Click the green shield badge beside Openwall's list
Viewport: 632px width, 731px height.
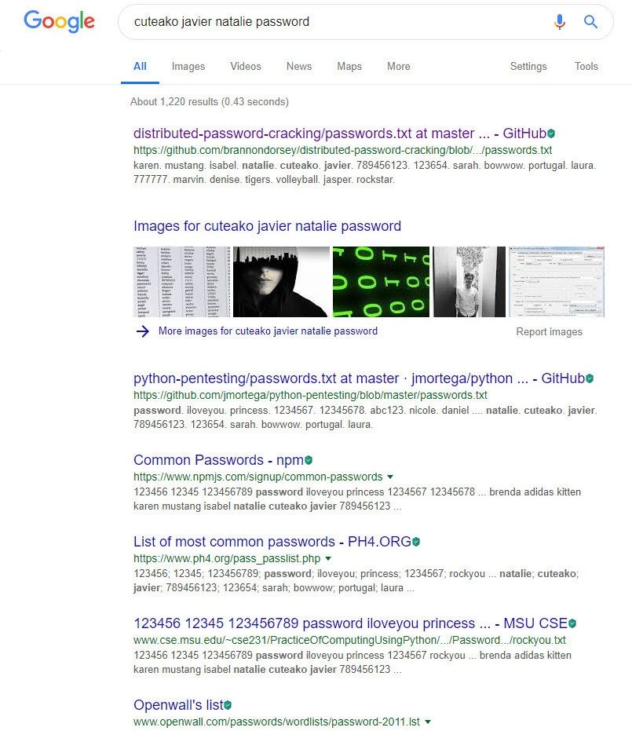228,705
